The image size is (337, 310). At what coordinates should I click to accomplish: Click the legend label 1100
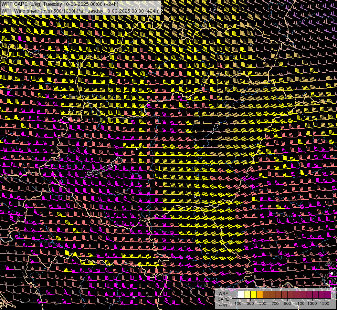click(299, 303)
